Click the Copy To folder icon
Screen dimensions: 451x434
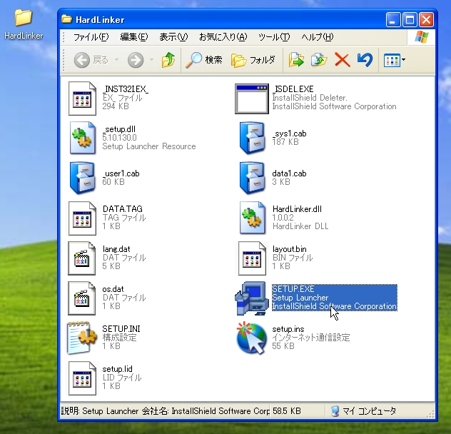click(319, 60)
